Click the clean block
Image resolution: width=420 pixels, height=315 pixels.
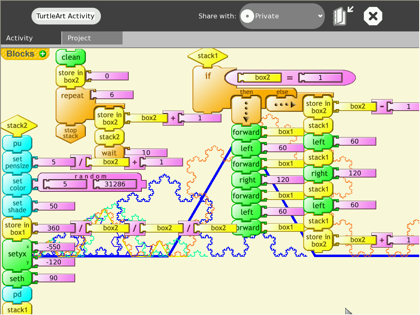pos(71,57)
